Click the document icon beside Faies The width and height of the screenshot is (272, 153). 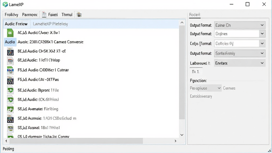pyautogui.click(x=44, y=15)
